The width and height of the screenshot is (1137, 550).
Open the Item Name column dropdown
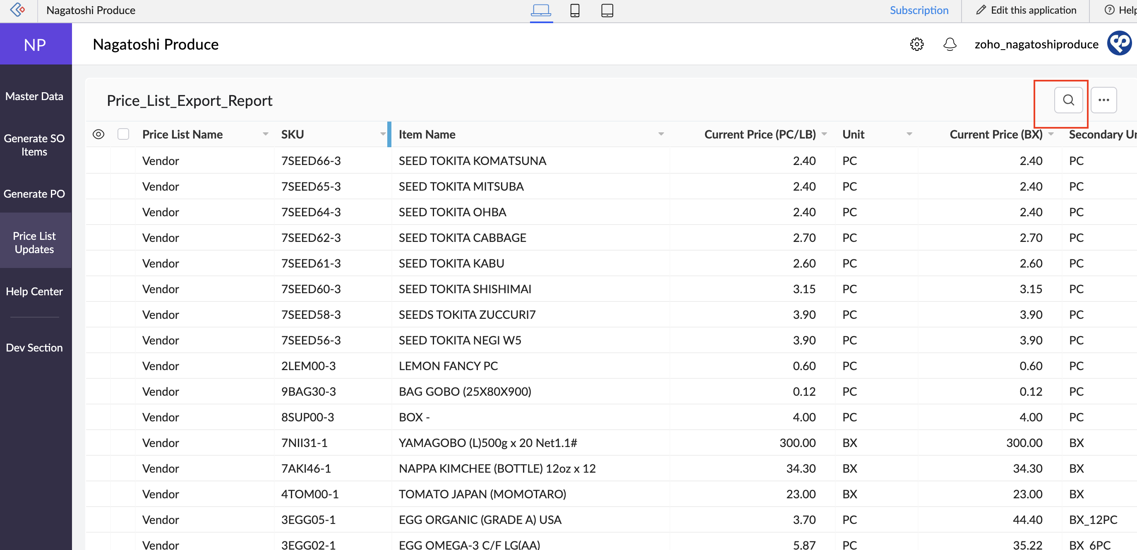[661, 134]
